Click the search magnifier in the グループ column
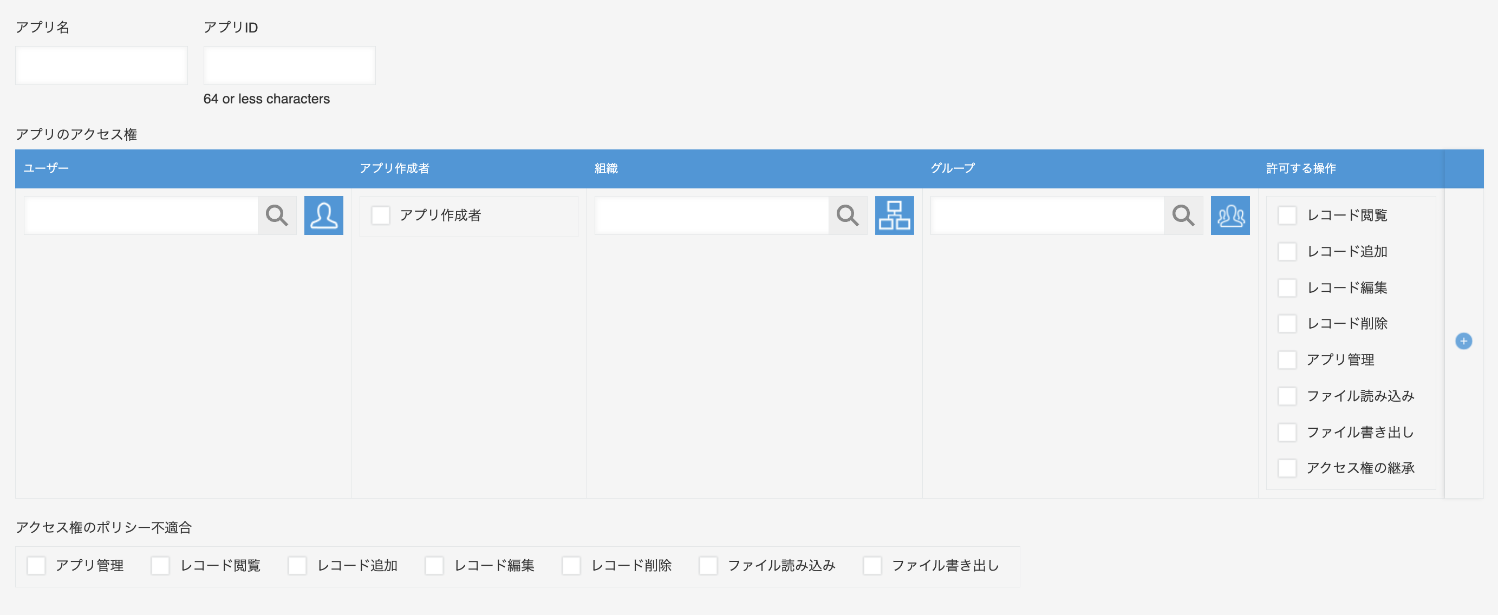Screen dimensions: 1498x615 [x=1183, y=215]
